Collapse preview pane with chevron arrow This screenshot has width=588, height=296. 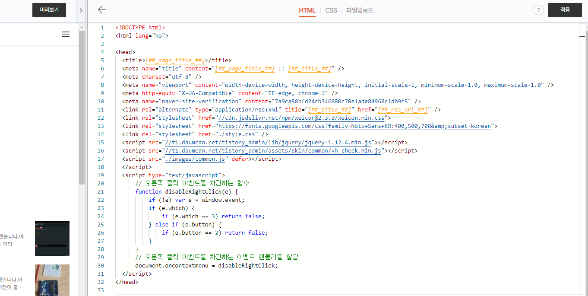click(81, 10)
